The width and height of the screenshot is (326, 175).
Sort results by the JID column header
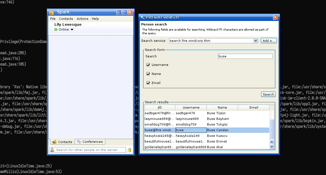point(160,107)
